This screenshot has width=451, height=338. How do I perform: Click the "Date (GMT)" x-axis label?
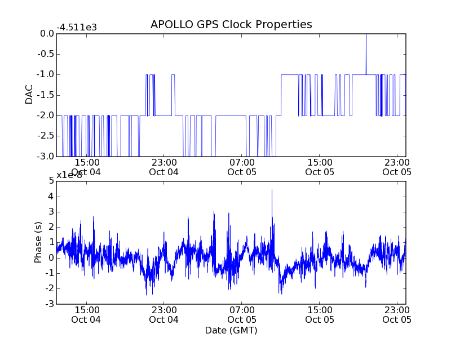point(231,330)
